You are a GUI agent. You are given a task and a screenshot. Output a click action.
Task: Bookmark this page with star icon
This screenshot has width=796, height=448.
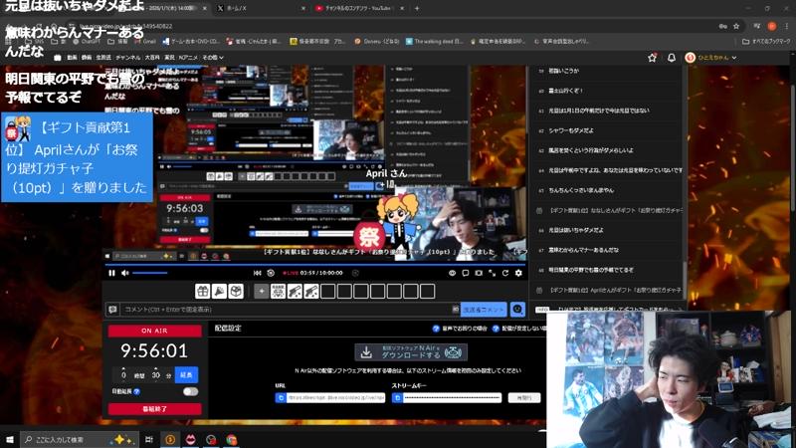tap(652, 58)
